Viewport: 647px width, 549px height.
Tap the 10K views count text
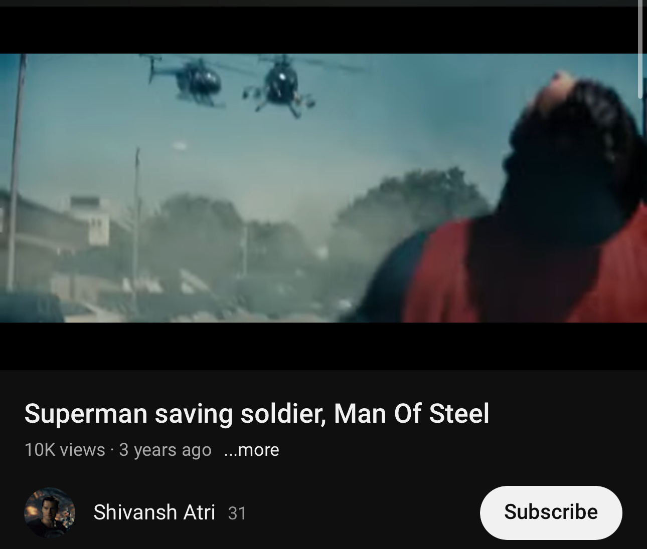(x=65, y=450)
